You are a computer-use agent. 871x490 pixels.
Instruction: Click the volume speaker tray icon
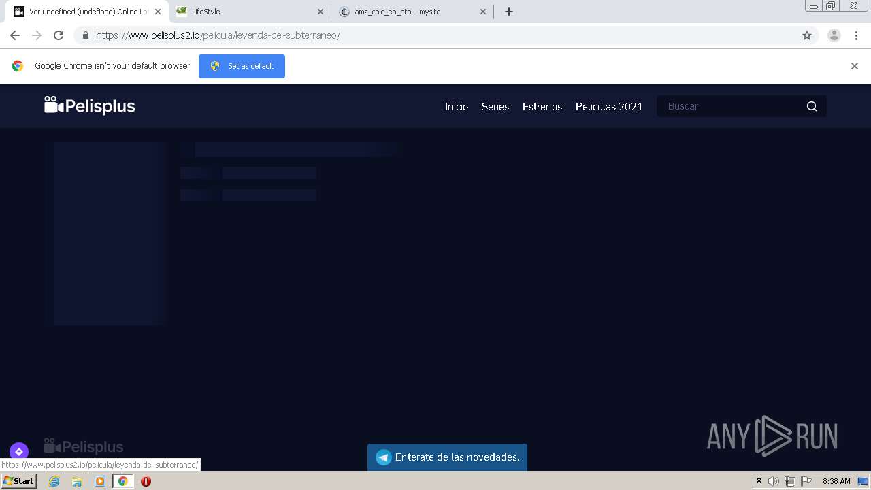774,481
